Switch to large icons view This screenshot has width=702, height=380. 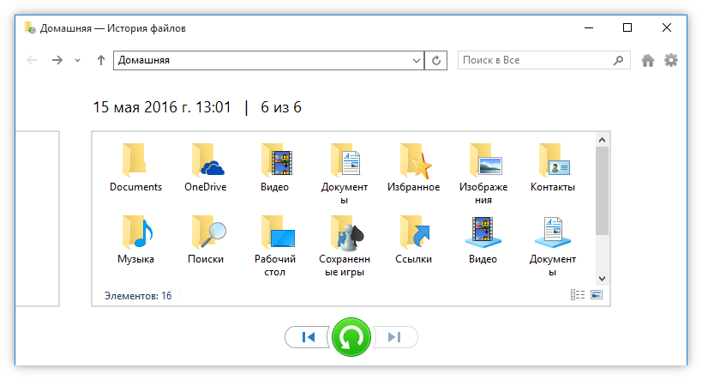click(x=597, y=295)
